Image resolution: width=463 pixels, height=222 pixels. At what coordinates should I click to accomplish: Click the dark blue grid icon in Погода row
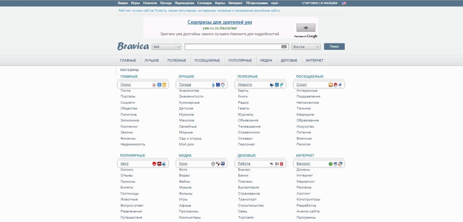pyautogui.click(x=218, y=85)
